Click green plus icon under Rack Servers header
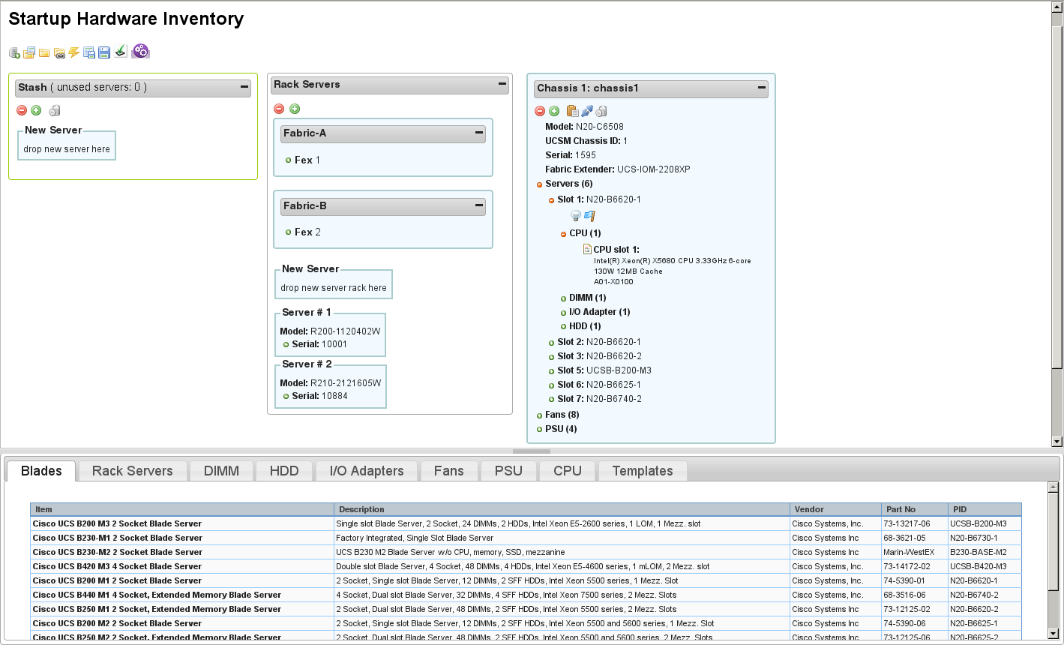Screen dimensions: 1064x645 pyautogui.click(x=295, y=109)
